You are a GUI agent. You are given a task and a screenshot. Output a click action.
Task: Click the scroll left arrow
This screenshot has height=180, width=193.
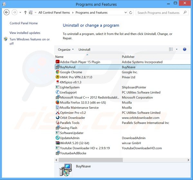tap(56, 160)
